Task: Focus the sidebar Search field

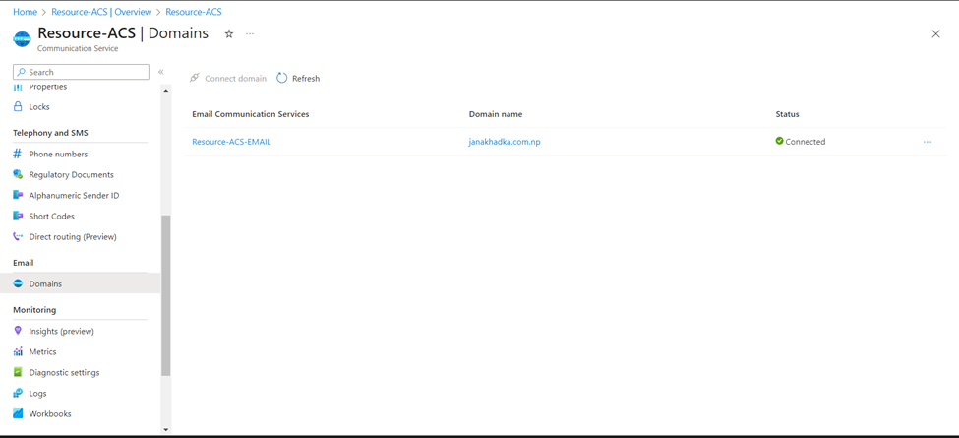Action: click(x=81, y=72)
